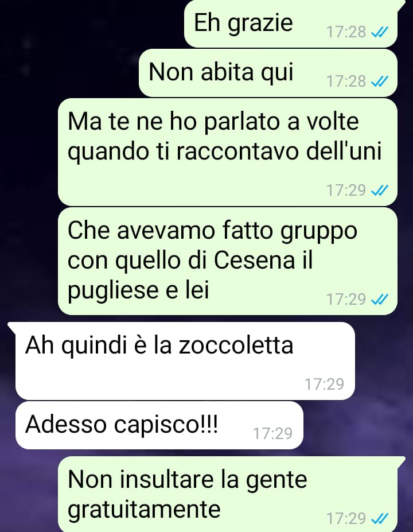Click 17:29 timestamp on "dell'uni" message
The width and height of the screenshot is (413, 532).
tap(346, 191)
